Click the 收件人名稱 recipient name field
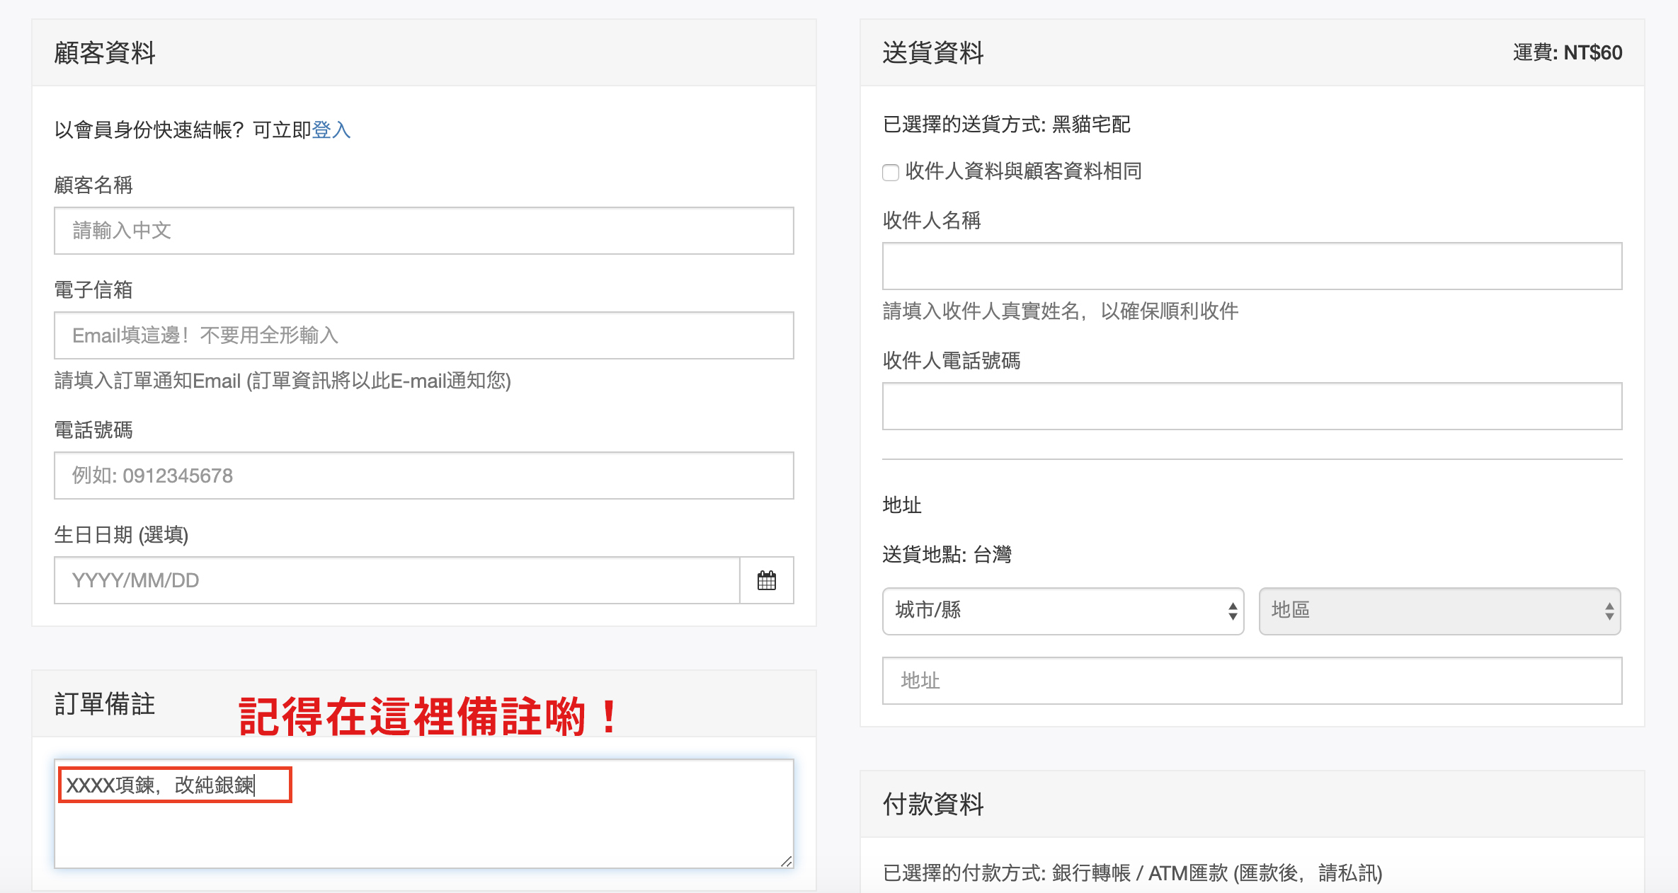Screen dimensions: 1678x893 click(1251, 266)
